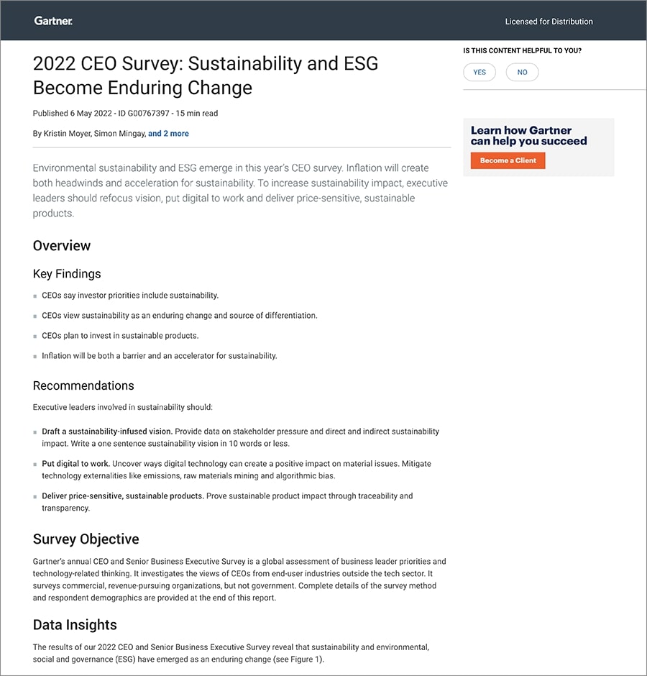Click YES to mark content helpful
The width and height of the screenshot is (647, 676).
point(479,72)
